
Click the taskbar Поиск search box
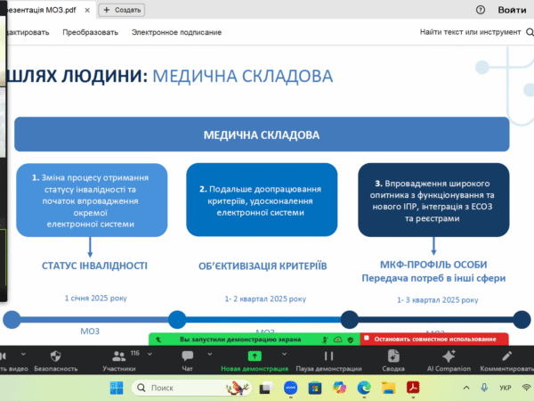191,388
